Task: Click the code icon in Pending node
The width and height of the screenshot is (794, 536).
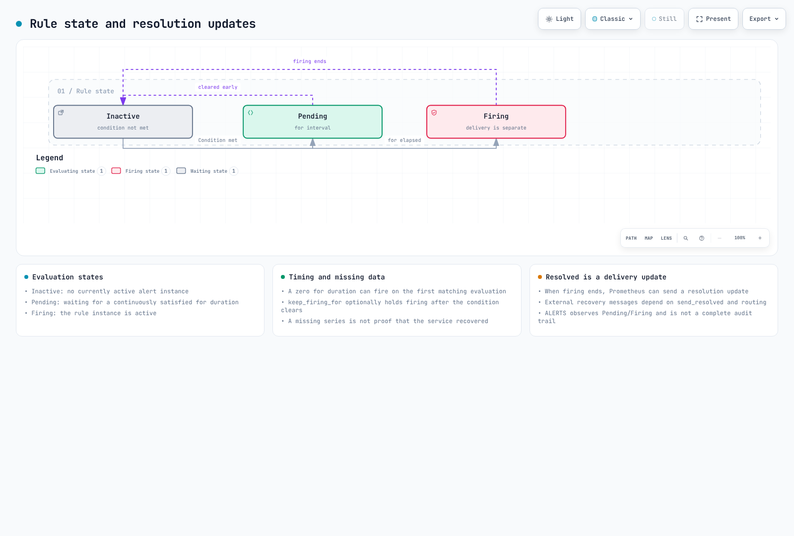Action: 251,113
